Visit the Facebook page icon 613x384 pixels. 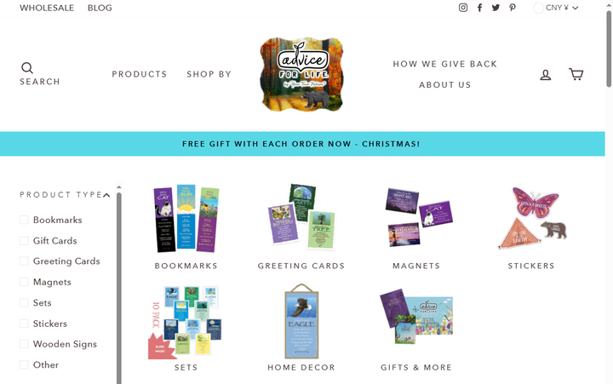click(479, 8)
